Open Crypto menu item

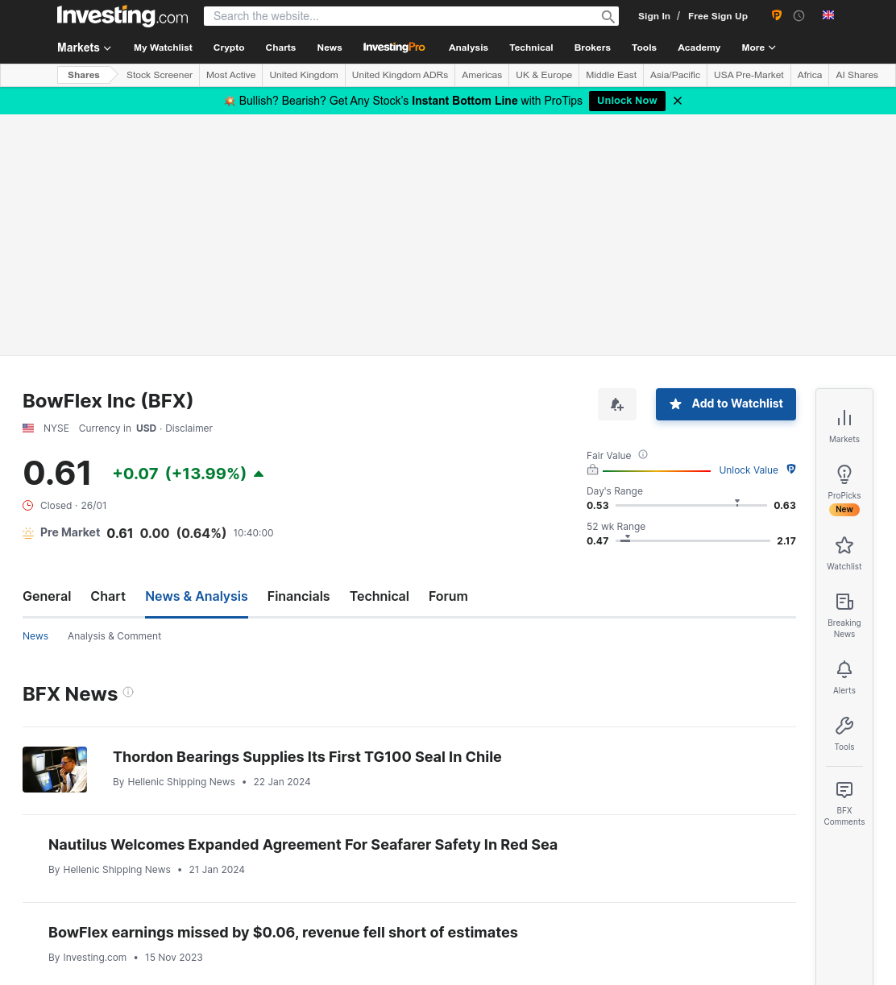coord(229,48)
